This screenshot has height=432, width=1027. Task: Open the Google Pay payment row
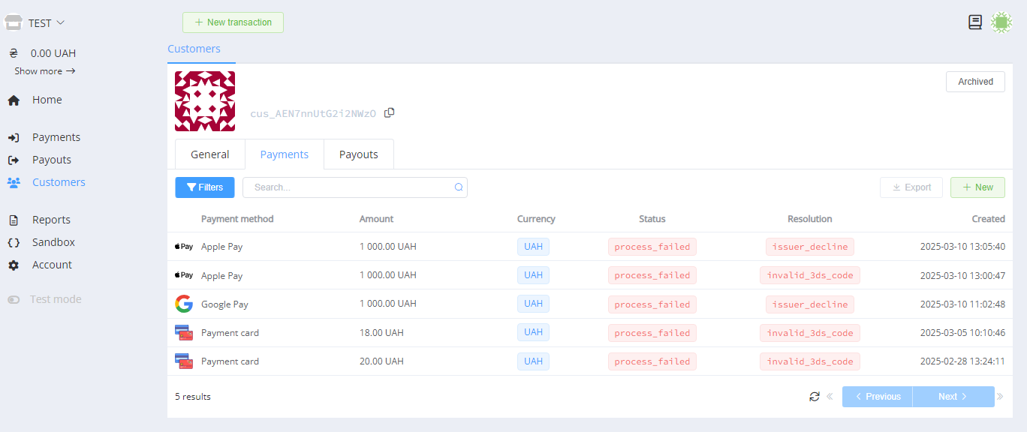[224, 304]
